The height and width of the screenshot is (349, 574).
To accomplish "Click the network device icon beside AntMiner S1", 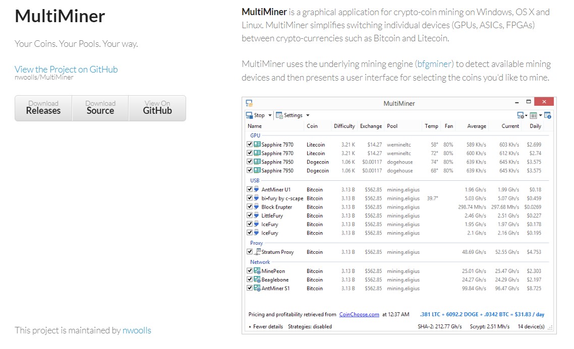I will coord(257,288).
